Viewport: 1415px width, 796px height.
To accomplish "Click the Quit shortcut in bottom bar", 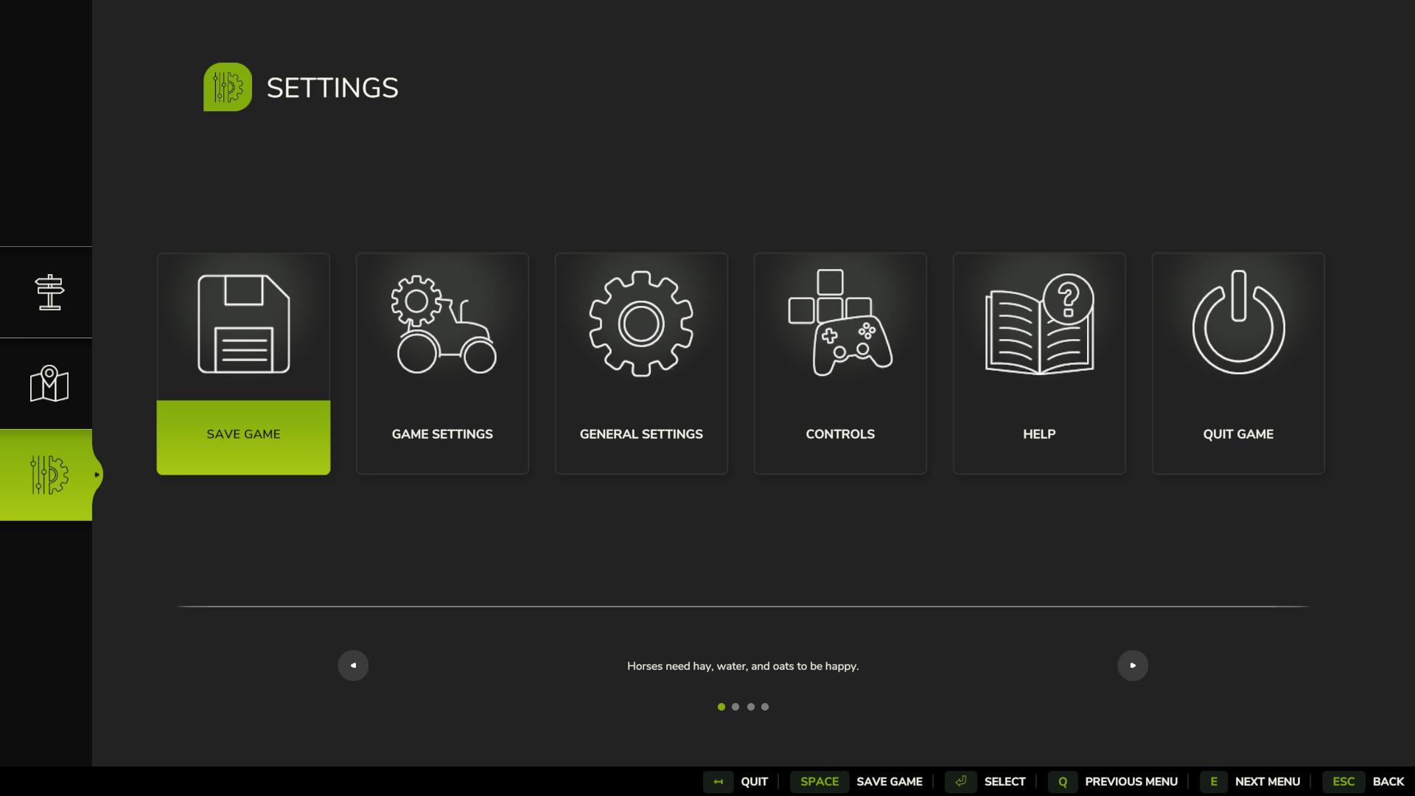I will (x=736, y=781).
